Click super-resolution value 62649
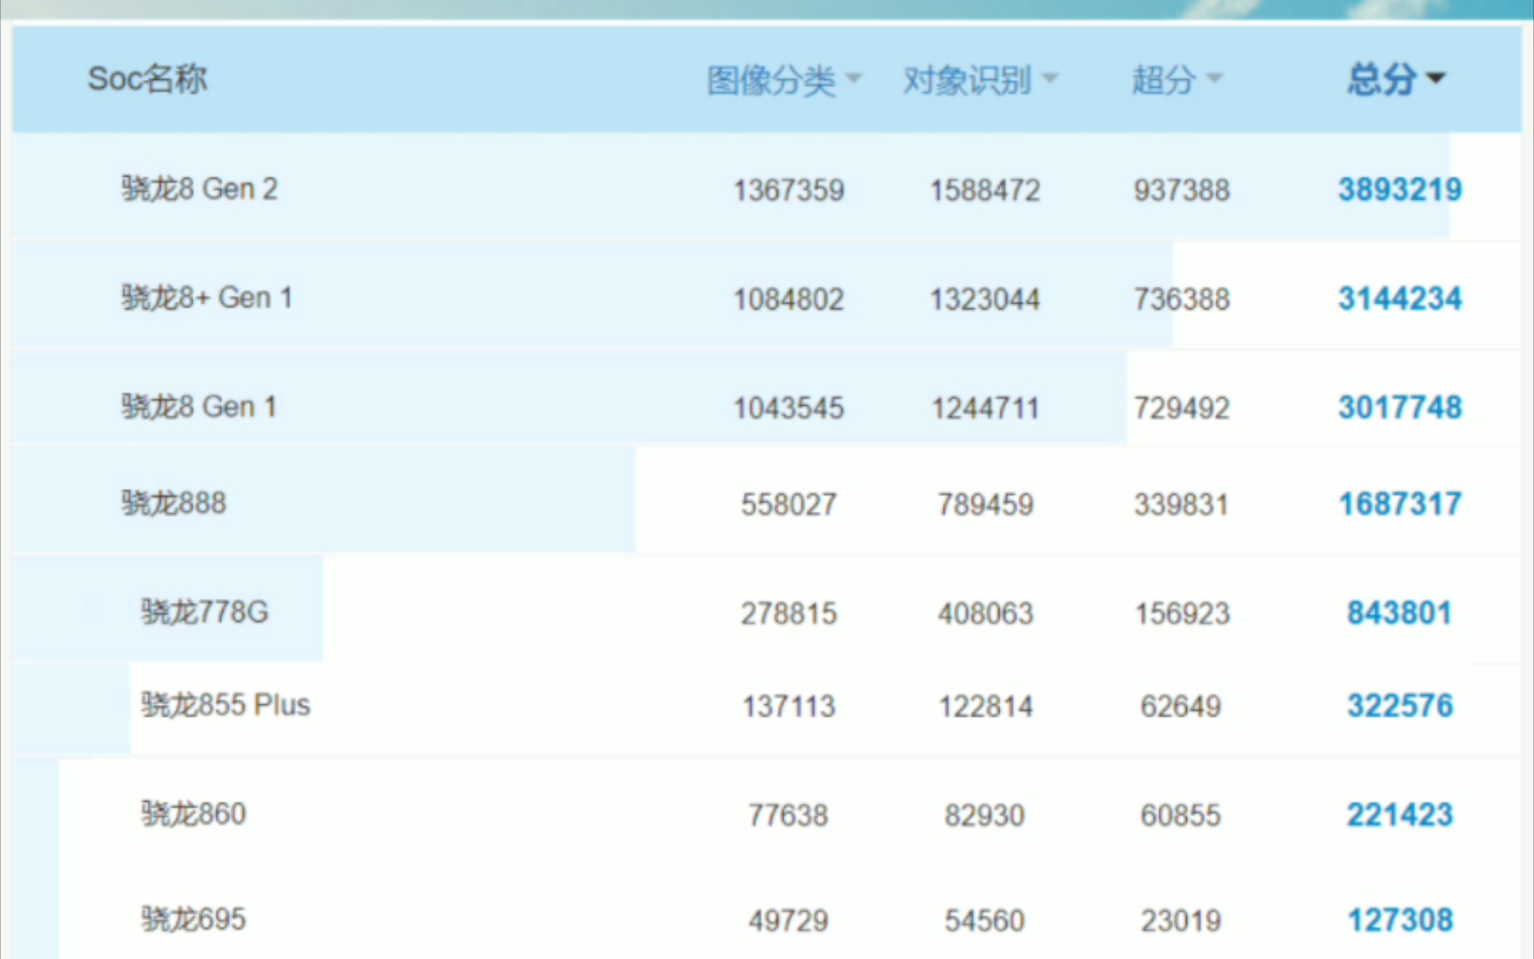 (1181, 707)
